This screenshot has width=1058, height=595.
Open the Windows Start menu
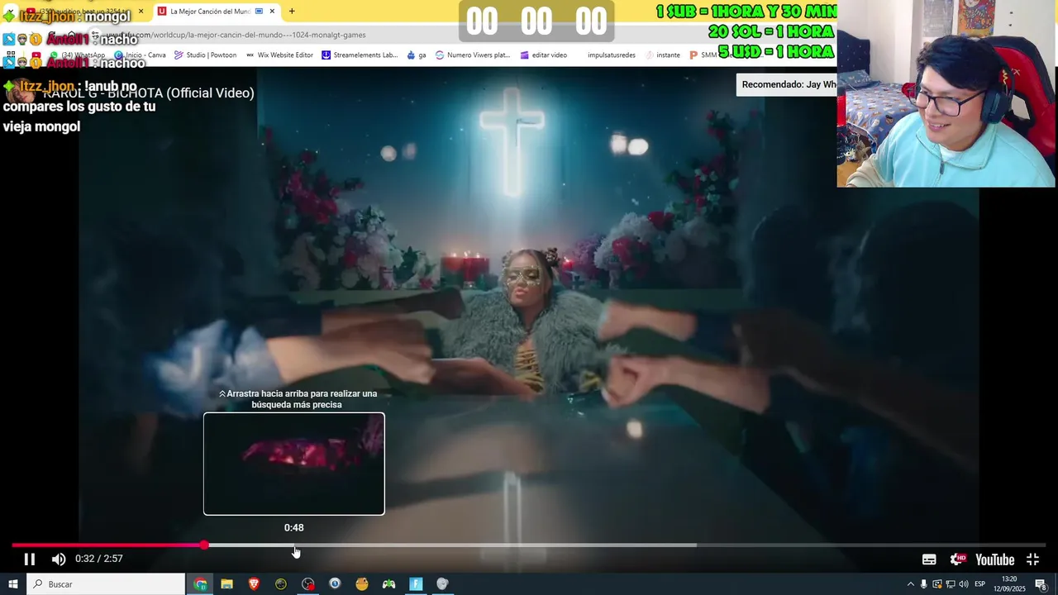pyautogui.click(x=12, y=584)
